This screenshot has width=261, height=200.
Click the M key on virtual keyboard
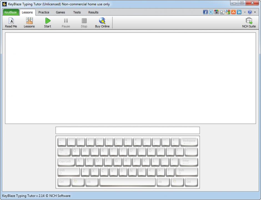(142, 172)
